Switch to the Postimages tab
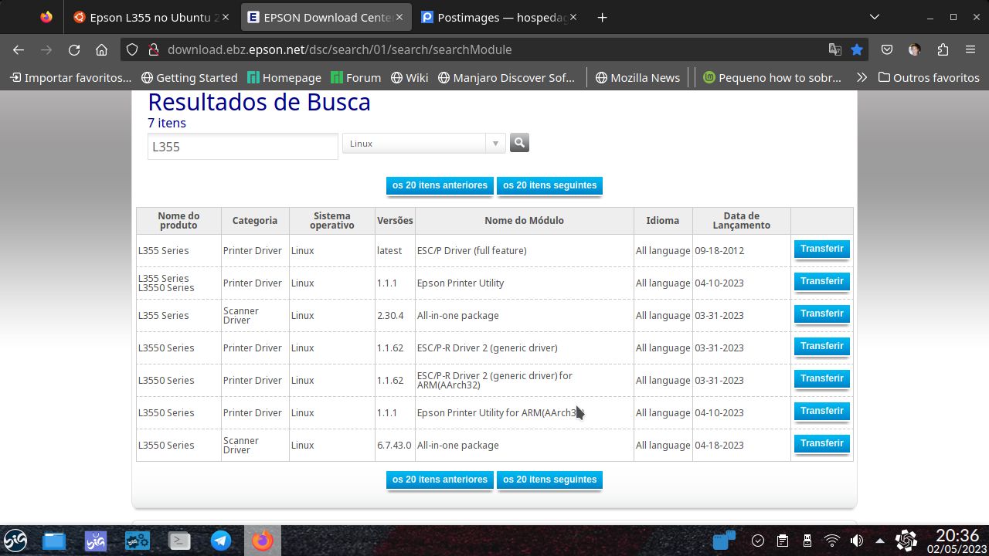This screenshot has width=989, height=556. coord(501,17)
